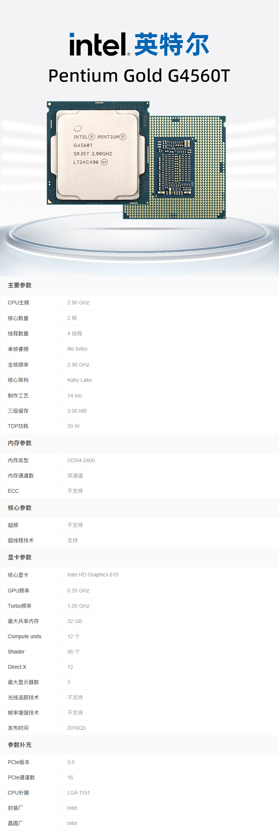Click the 32 GB value
279x831 pixels.
75,621
